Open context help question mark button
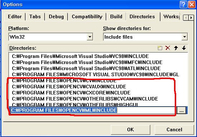The height and width of the screenshot is (137, 197). (x=183, y=5)
